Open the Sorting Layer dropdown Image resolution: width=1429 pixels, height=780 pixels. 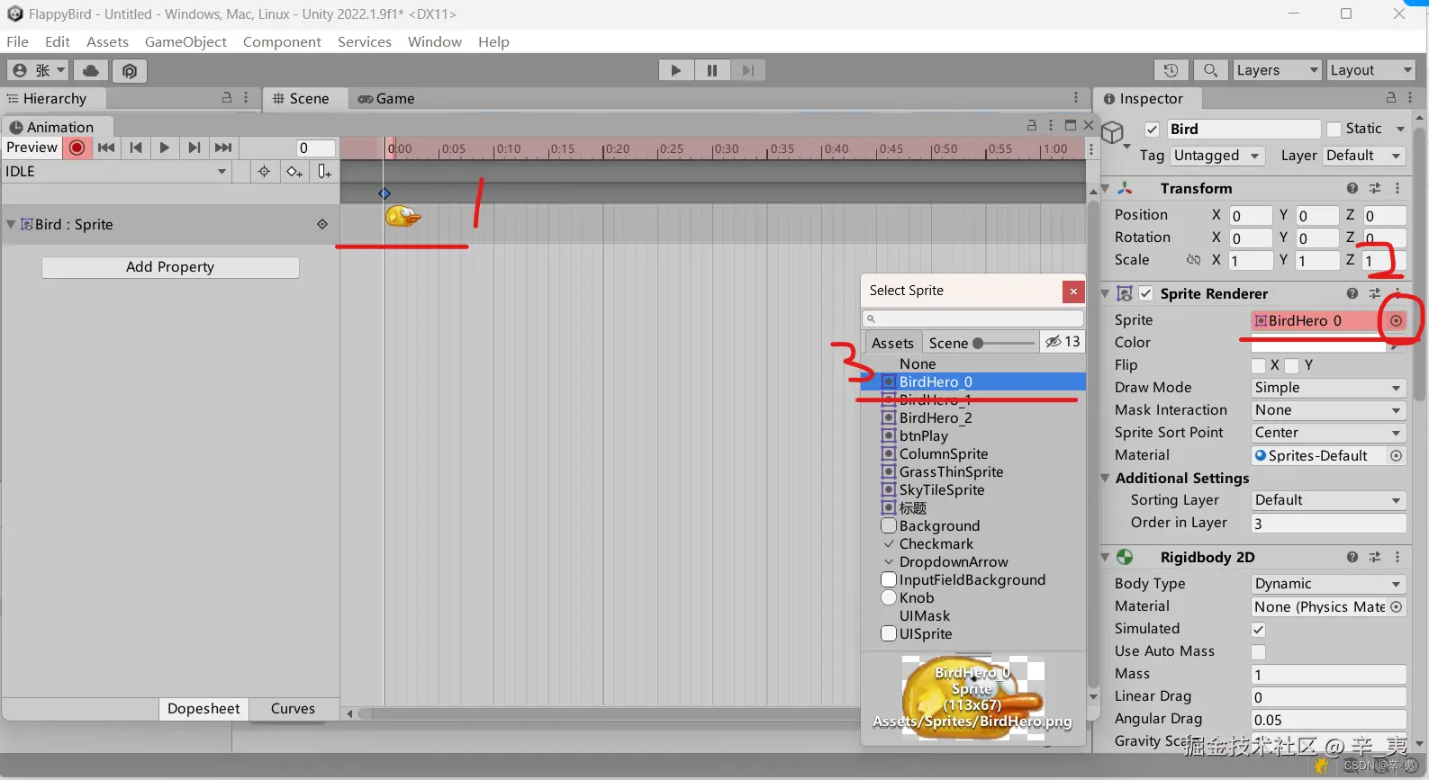click(x=1328, y=500)
